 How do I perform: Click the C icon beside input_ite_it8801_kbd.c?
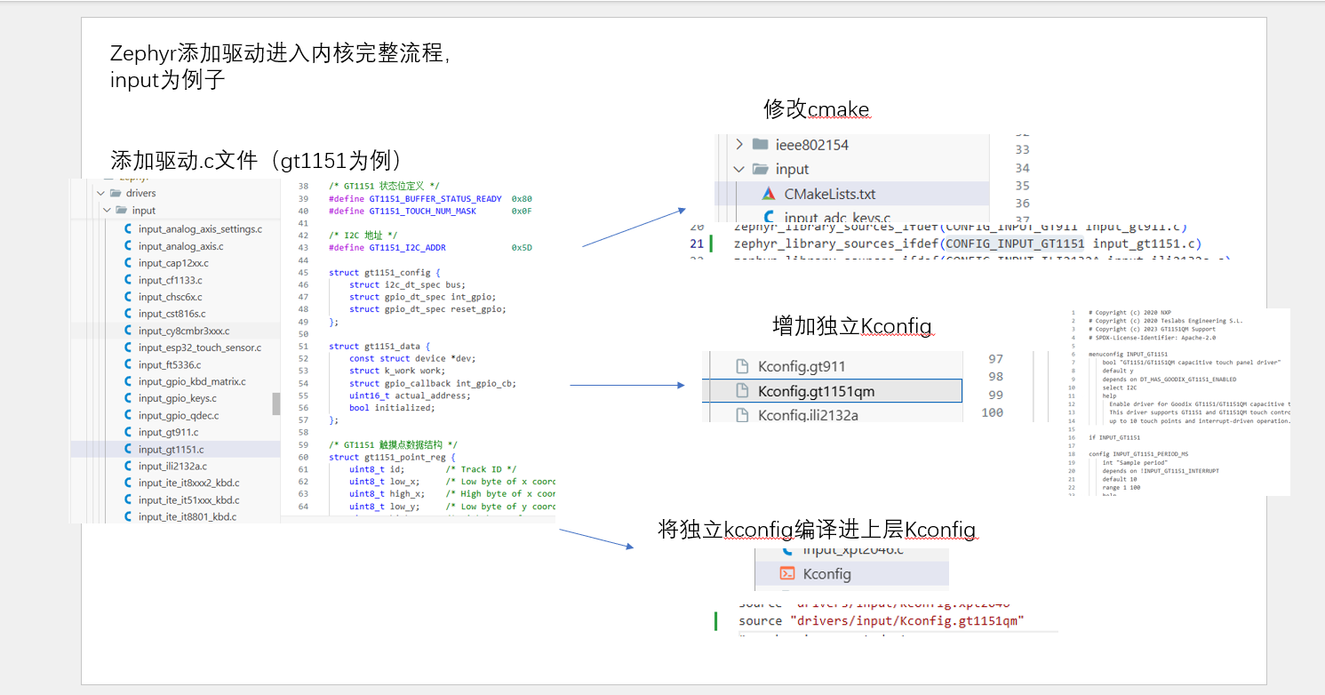pyautogui.click(x=130, y=516)
